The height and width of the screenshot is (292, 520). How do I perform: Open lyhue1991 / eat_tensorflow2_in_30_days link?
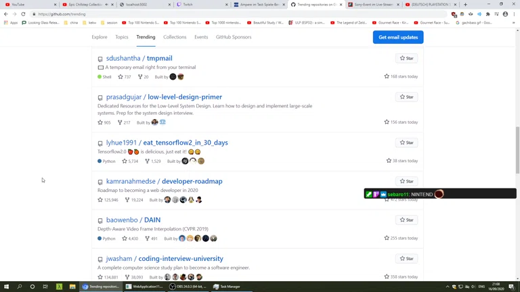[x=167, y=143]
